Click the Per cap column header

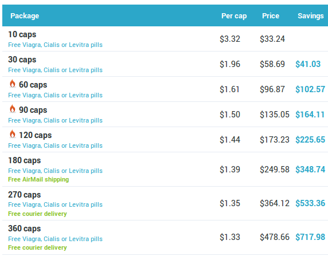point(234,16)
